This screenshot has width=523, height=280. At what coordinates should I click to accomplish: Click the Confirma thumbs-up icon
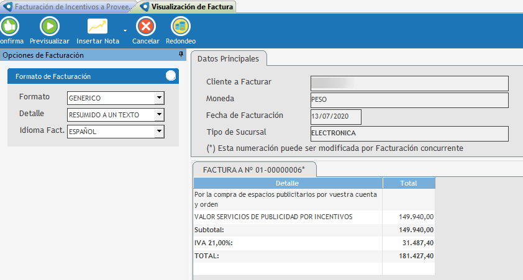9,26
